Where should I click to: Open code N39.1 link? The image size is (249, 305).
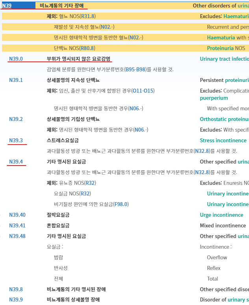pos(16,80)
